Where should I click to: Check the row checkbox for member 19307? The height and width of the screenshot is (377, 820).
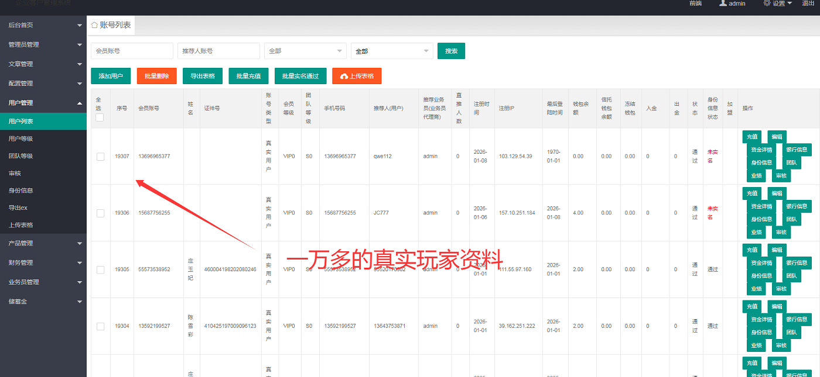(x=100, y=156)
